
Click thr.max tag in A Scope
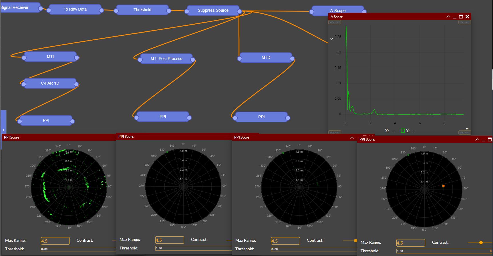tap(464, 22)
